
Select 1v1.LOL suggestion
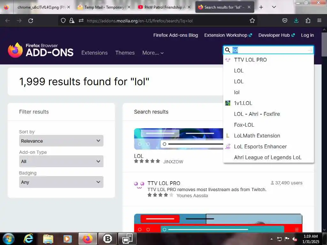click(268, 103)
